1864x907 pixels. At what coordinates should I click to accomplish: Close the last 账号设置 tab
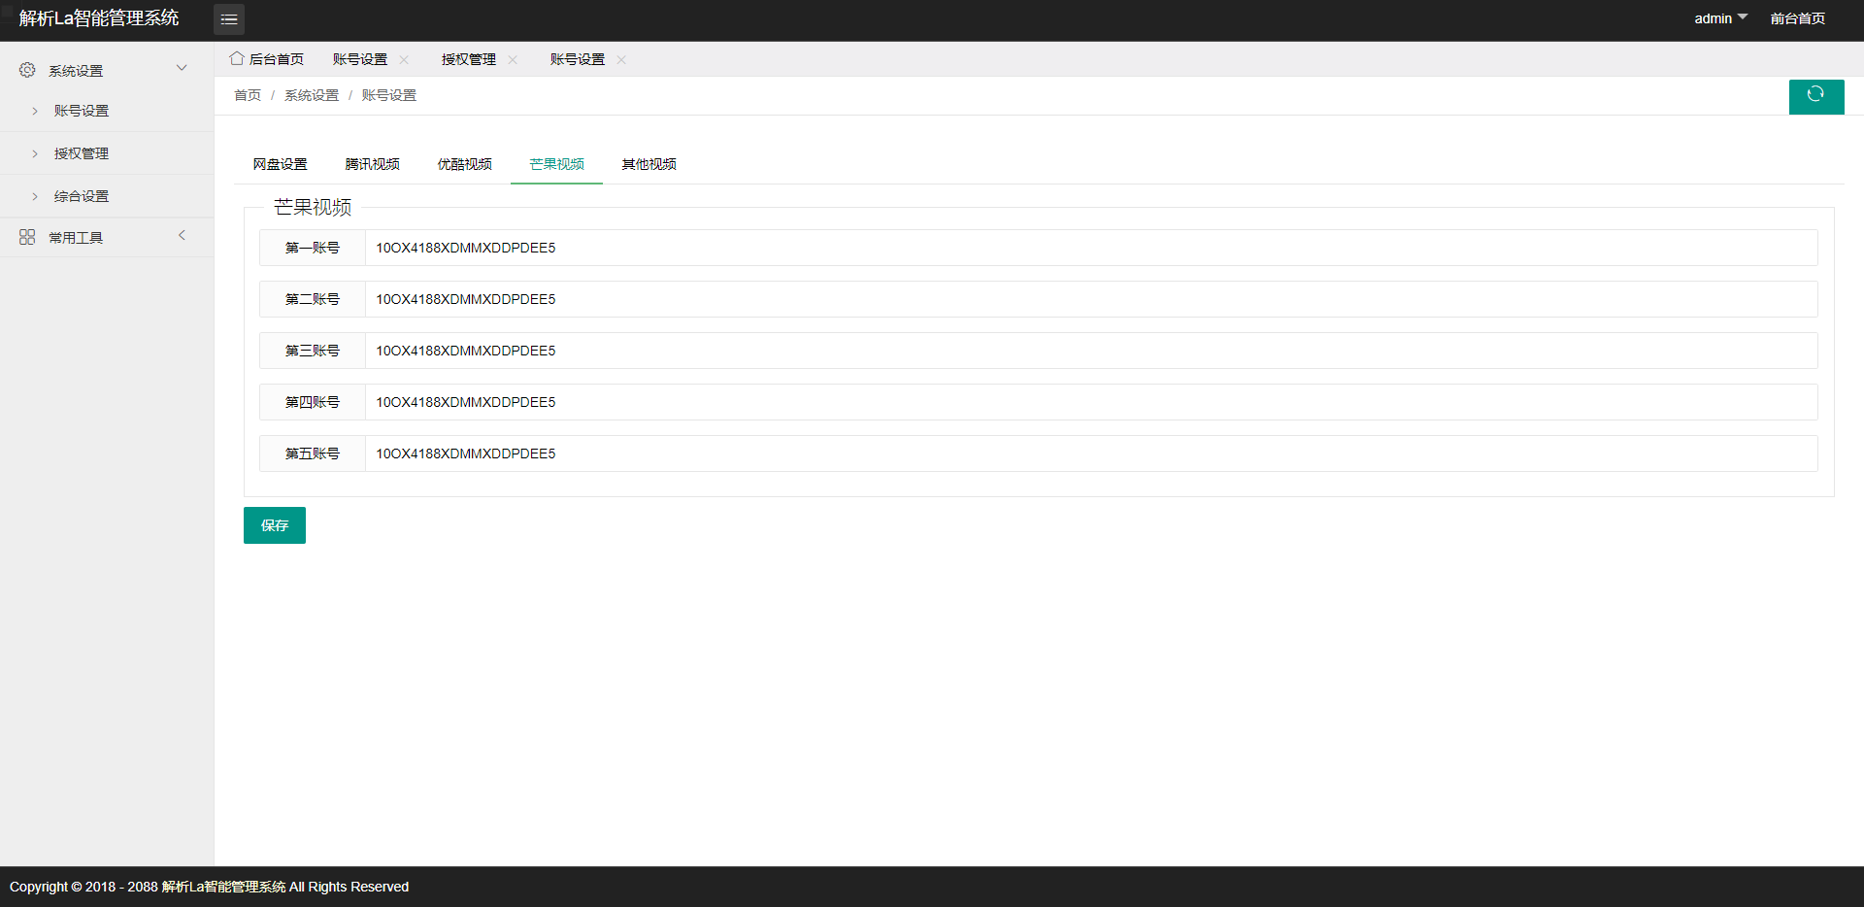[x=621, y=60]
